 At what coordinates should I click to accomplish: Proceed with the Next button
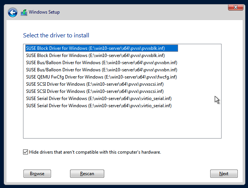tap(224, 174)
